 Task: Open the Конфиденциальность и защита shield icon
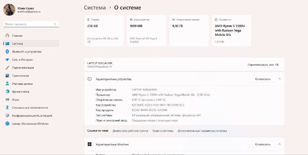tap(7, 115)
